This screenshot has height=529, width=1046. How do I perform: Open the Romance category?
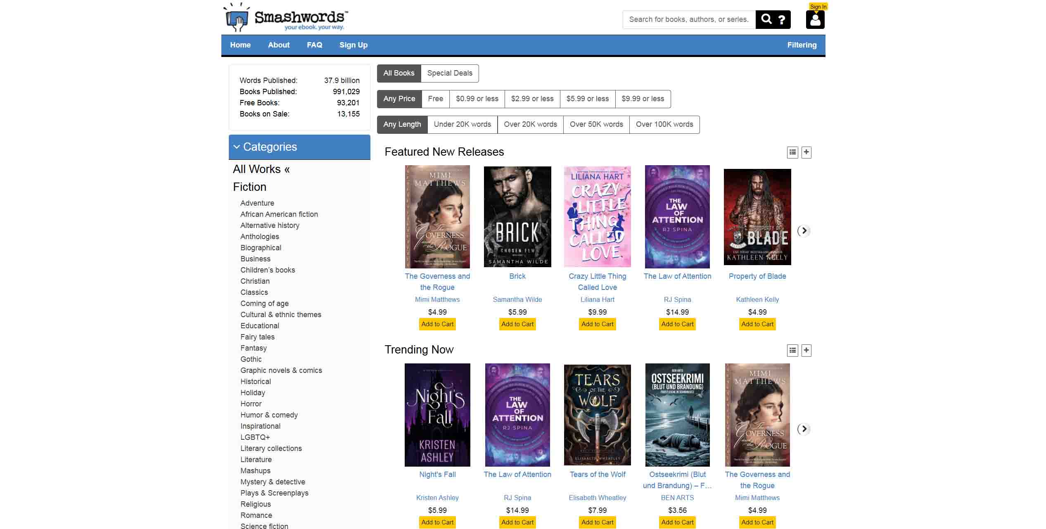(256, 515)
